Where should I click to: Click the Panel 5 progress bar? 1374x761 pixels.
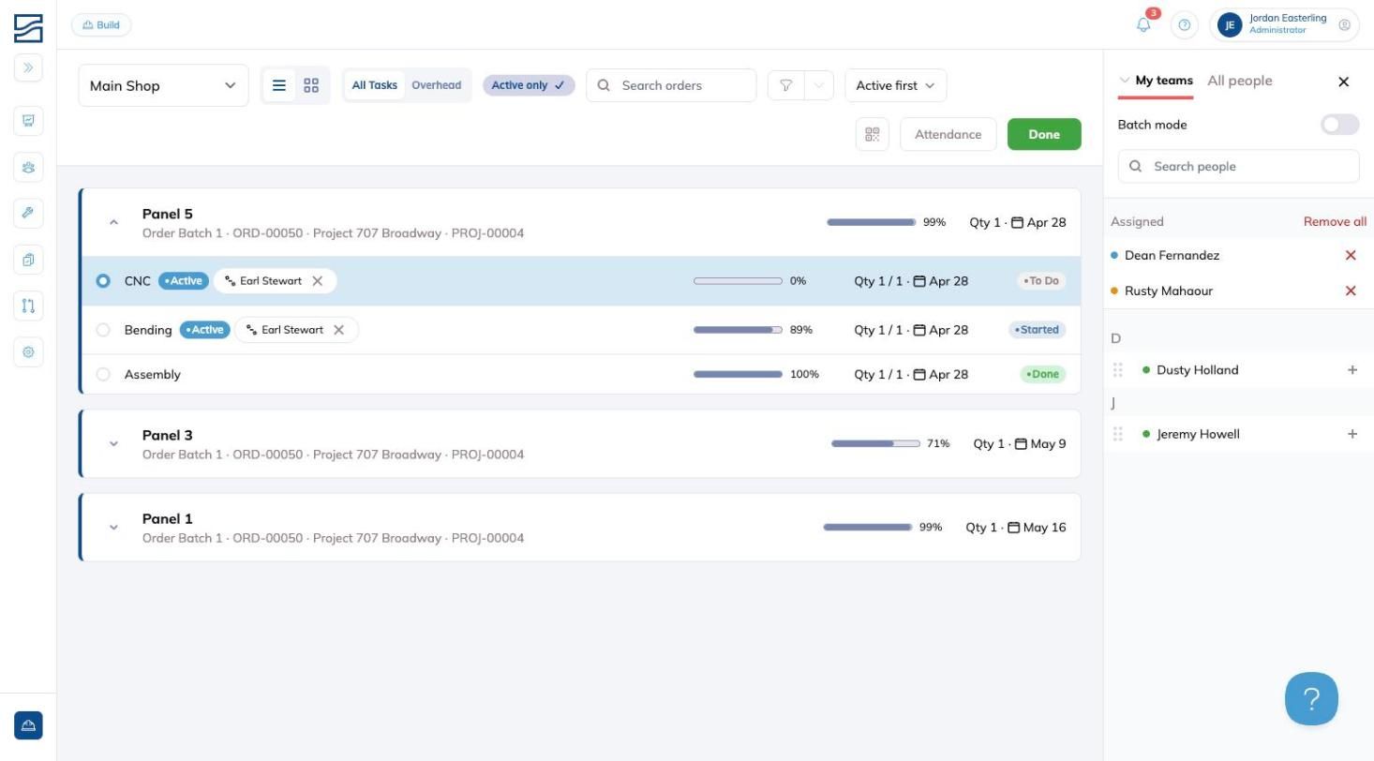point(871,222)
